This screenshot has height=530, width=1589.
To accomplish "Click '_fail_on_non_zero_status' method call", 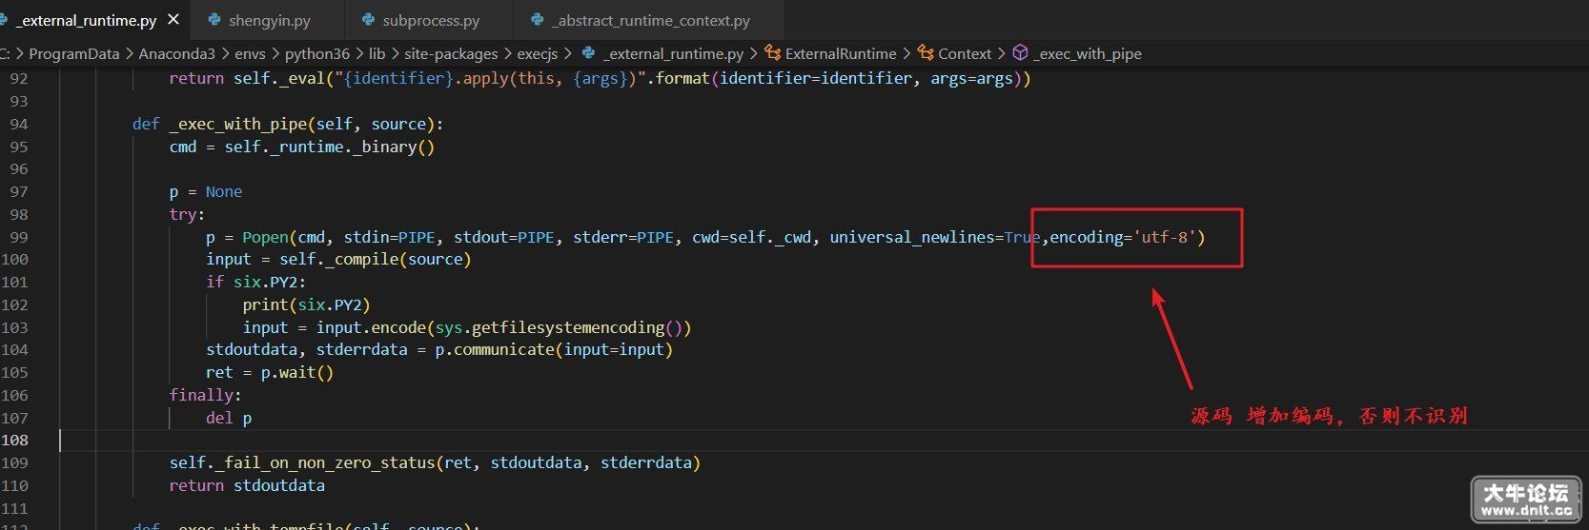I will [325, 462].
